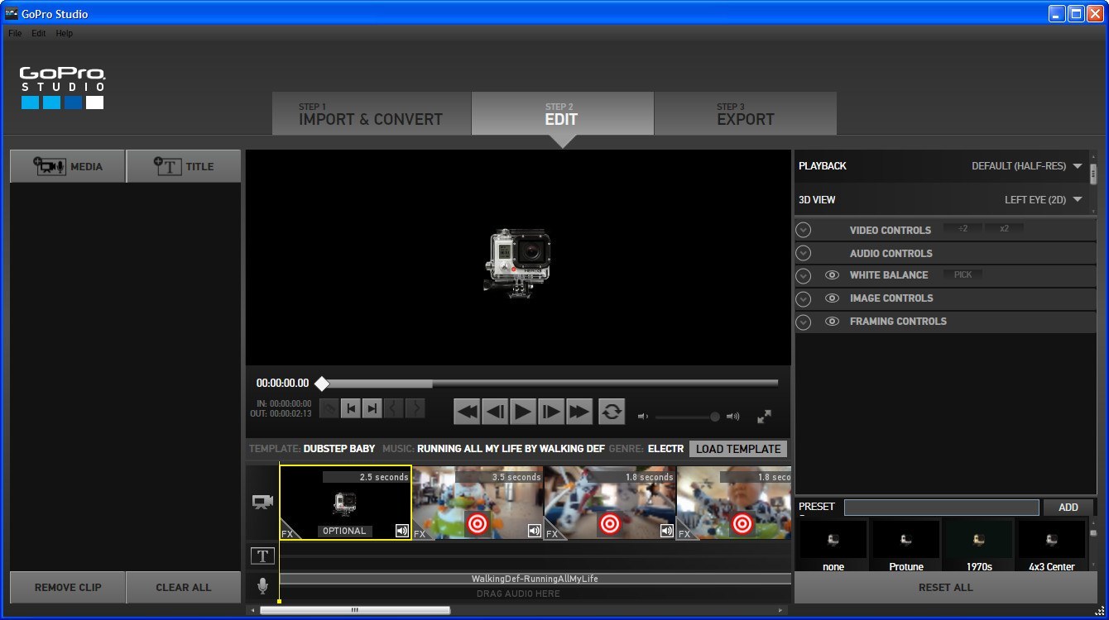Click the fast forward button
The height and width of the screenshot is (620, 1109).
coord(579,411)
